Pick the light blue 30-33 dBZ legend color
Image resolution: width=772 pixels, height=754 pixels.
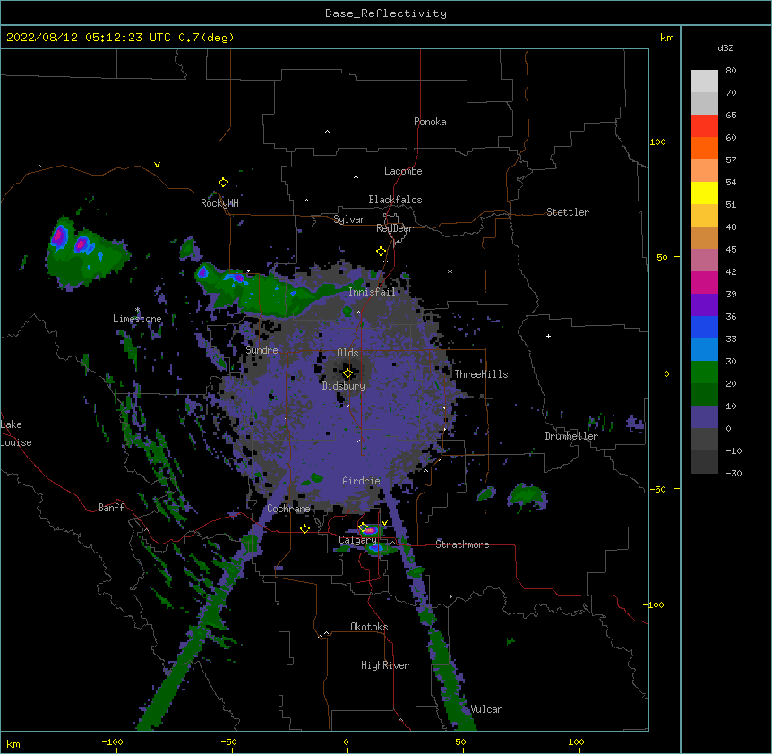click(704, 350)
